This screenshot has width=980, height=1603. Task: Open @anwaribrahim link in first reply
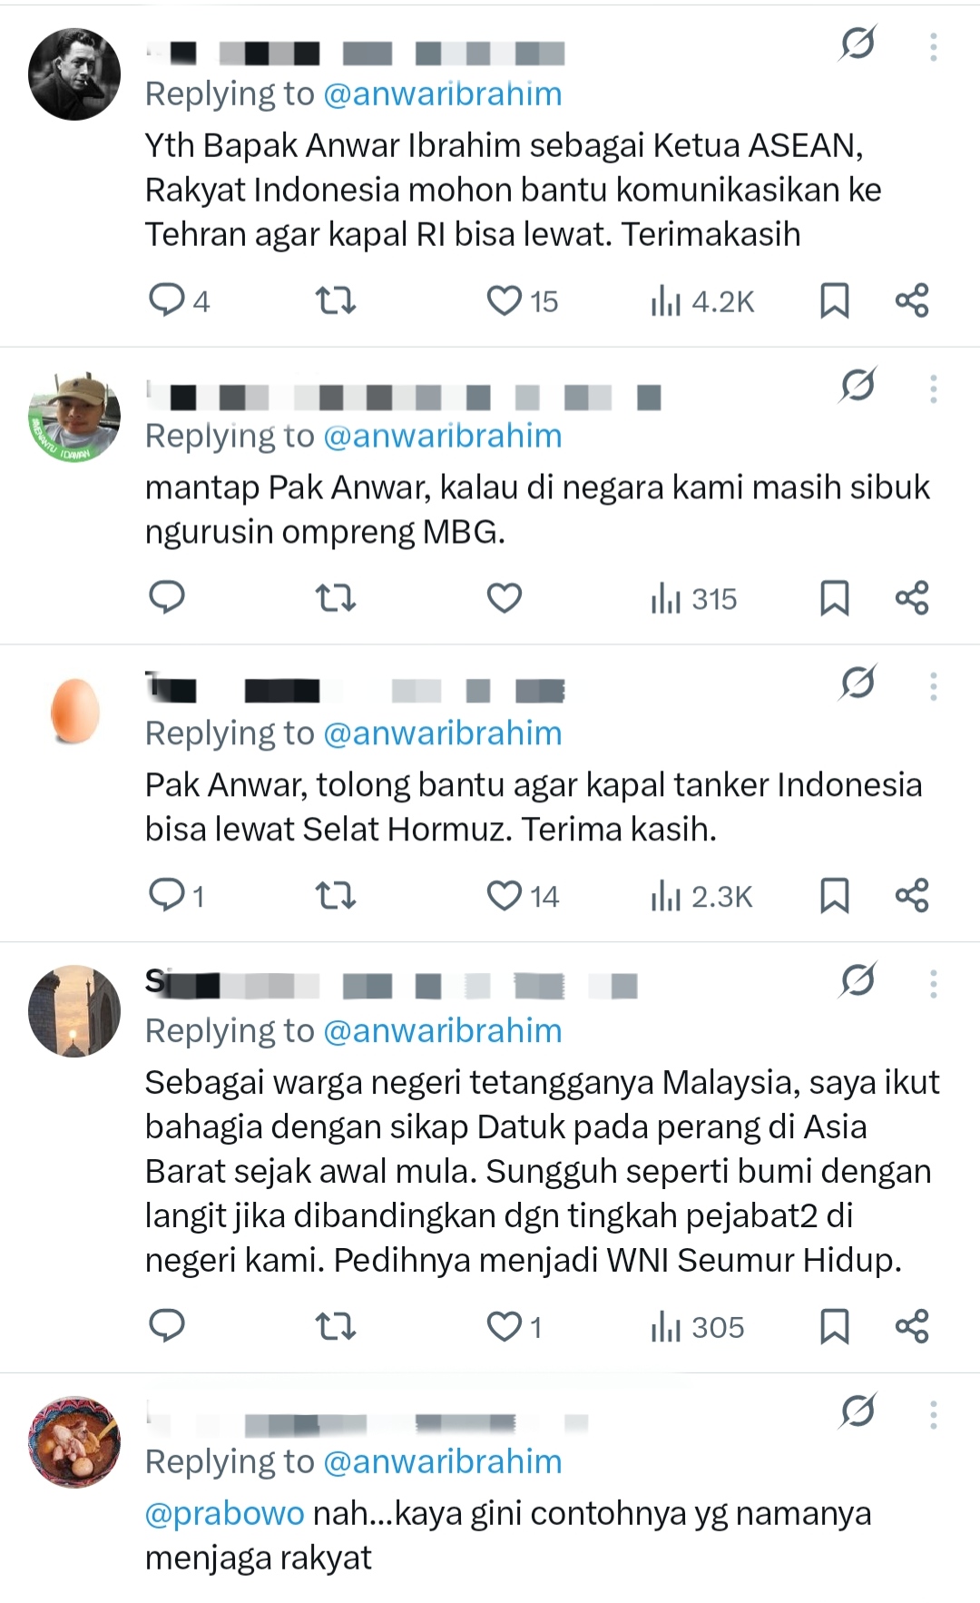(x=443, y=93)
